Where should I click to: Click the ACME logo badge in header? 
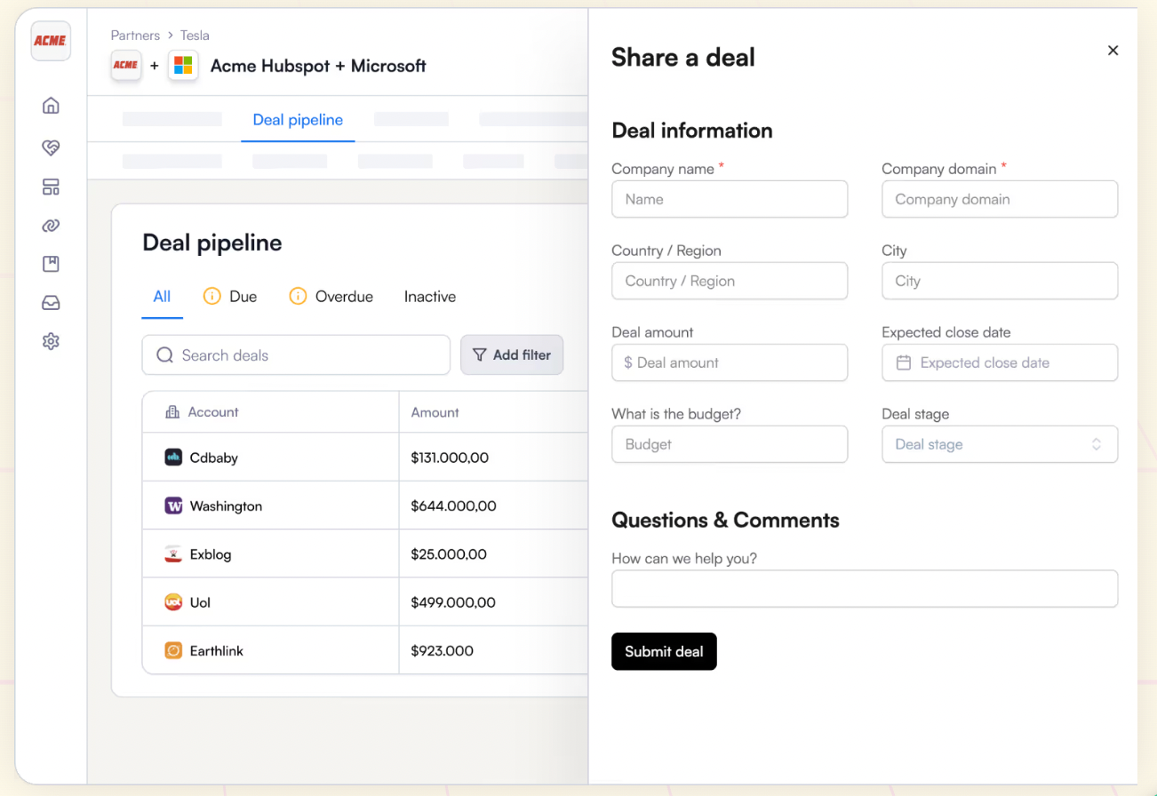coord(125,66)
